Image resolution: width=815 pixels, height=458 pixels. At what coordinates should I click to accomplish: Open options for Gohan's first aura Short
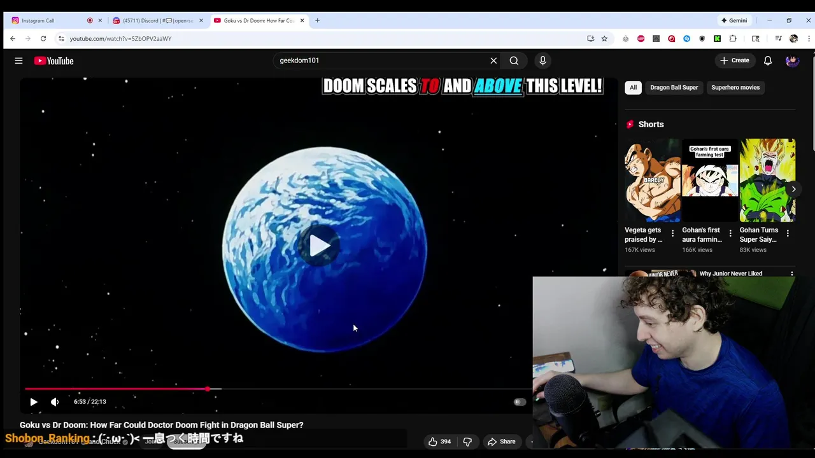tap(730, 233)
